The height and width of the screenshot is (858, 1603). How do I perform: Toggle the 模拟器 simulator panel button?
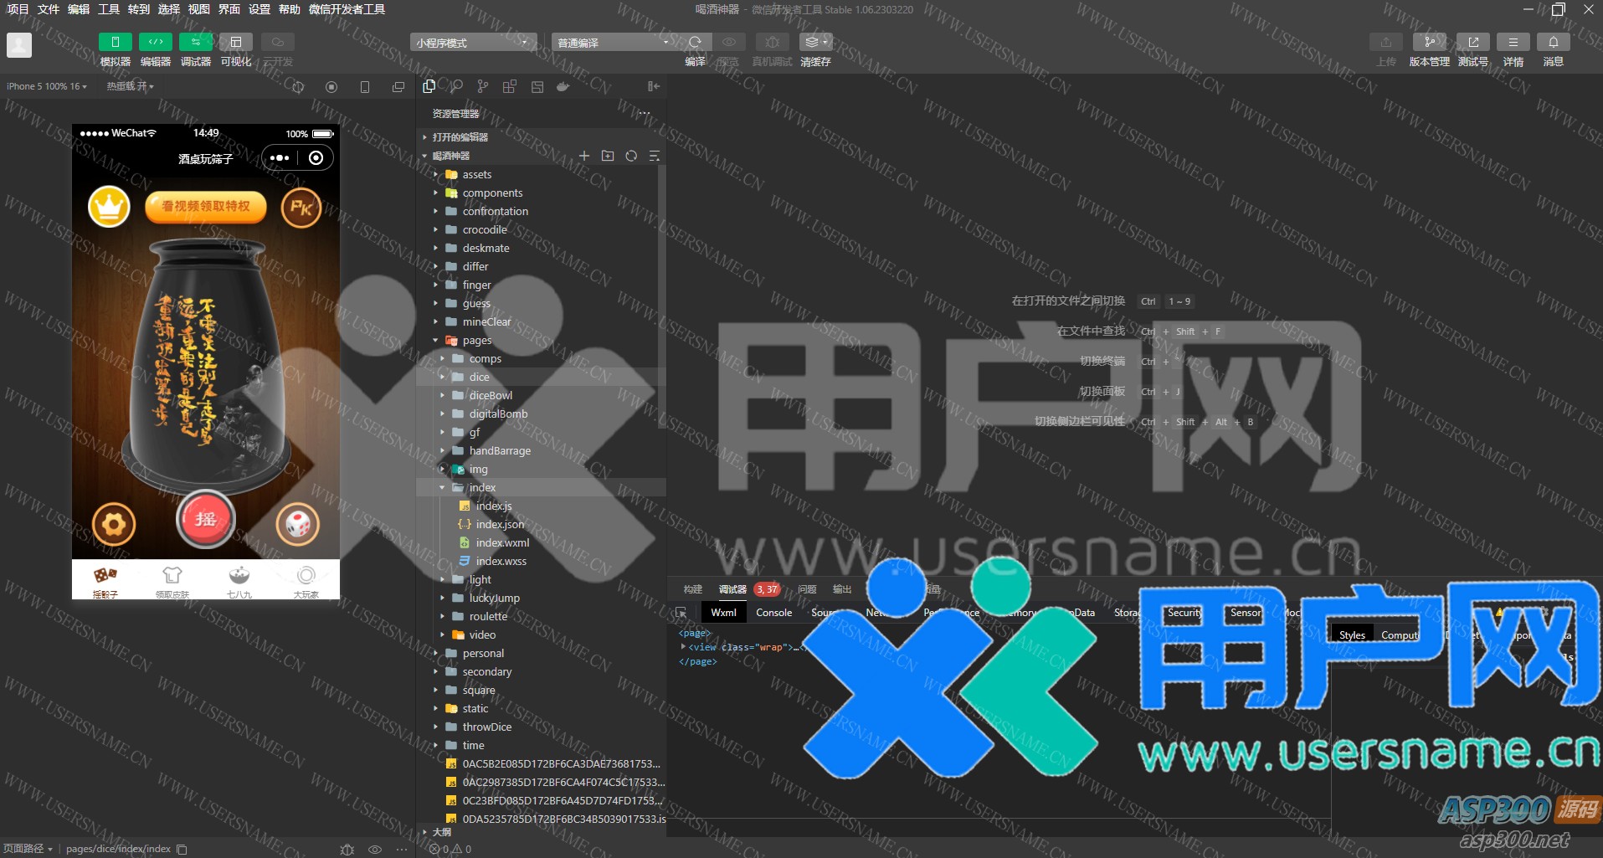(115, 42)
